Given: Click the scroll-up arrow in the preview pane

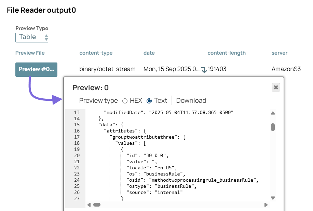Looking at the screenshot, I should (272, 113).
